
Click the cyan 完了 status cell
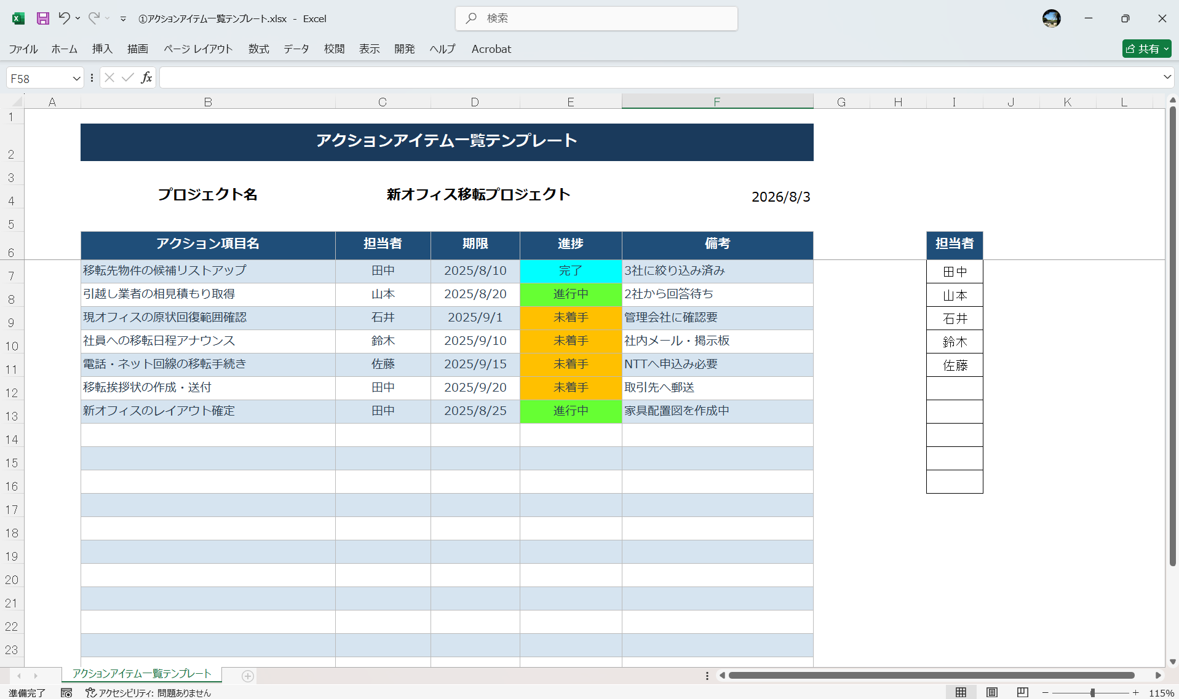pyautogui.click(x=571, y=271)
